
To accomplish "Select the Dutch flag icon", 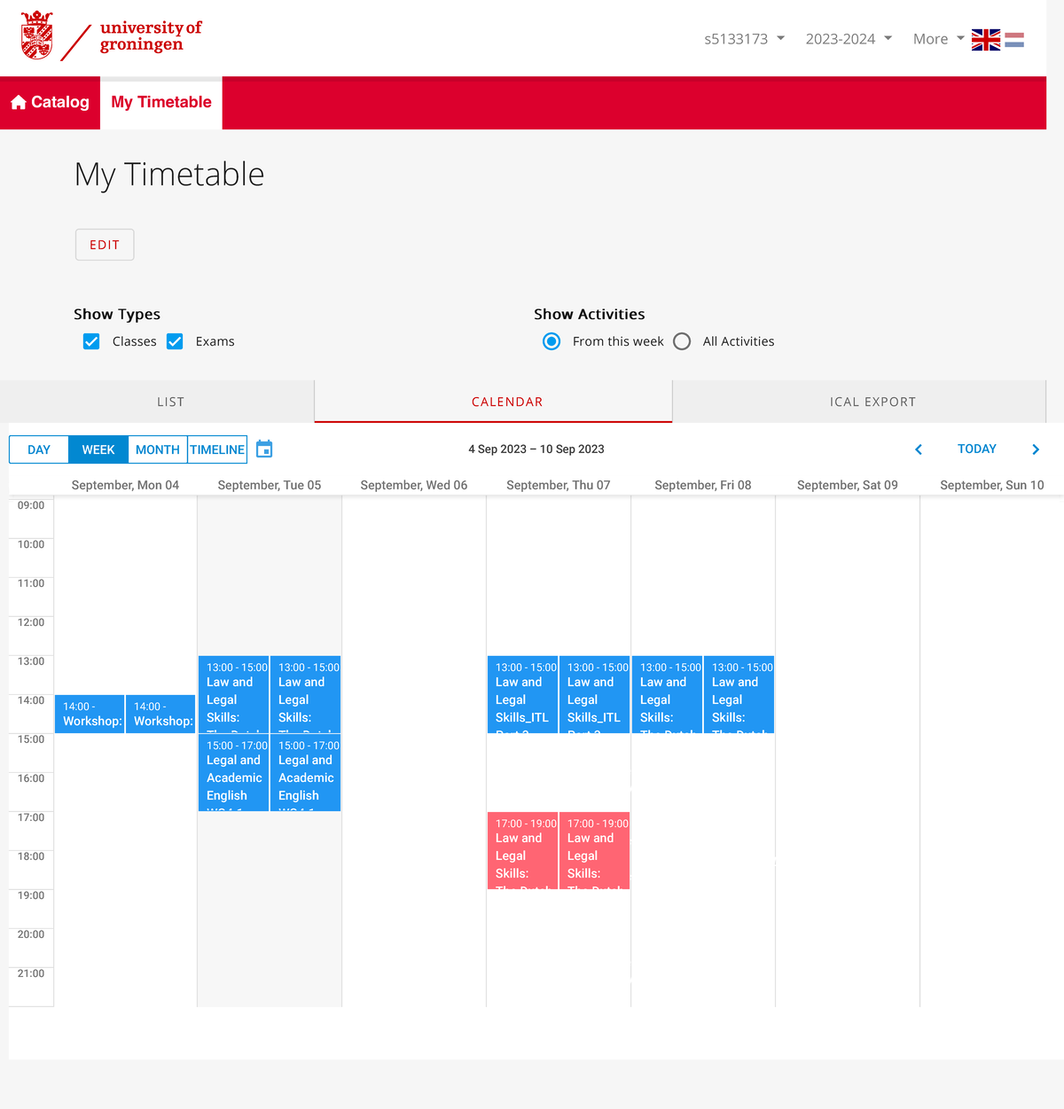I will coord(1013,39).
